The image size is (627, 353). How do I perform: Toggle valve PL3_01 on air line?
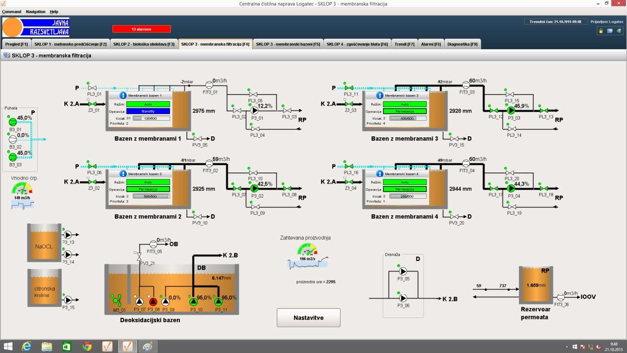click(x=92, y=88)
